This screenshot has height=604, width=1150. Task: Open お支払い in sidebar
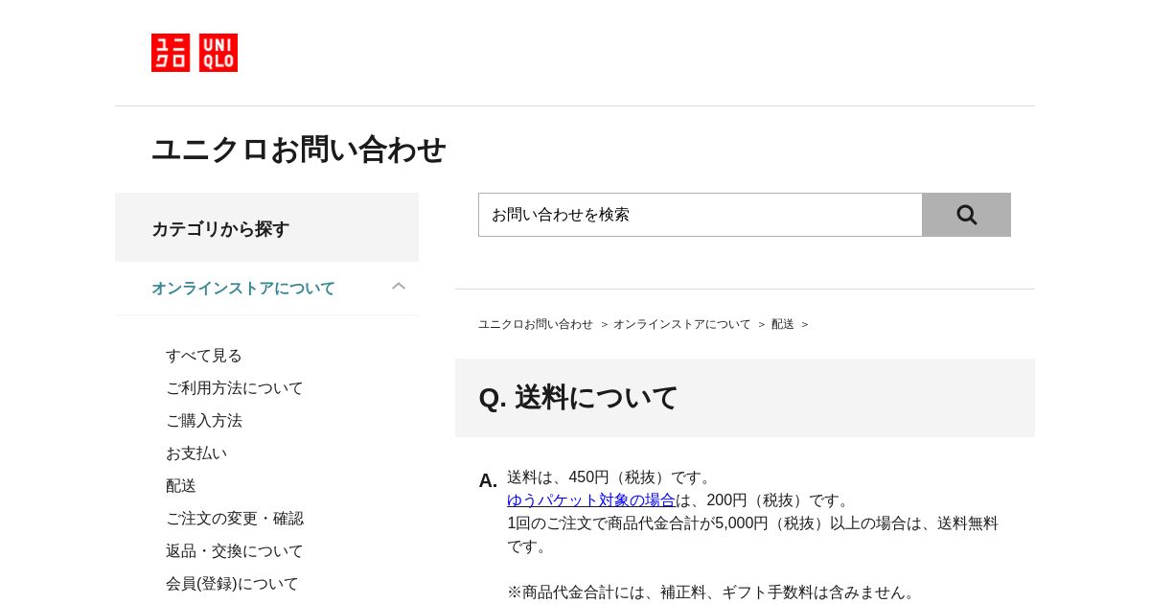(196, 453)
